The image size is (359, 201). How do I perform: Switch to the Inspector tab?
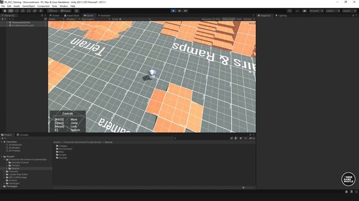(264, 16)
